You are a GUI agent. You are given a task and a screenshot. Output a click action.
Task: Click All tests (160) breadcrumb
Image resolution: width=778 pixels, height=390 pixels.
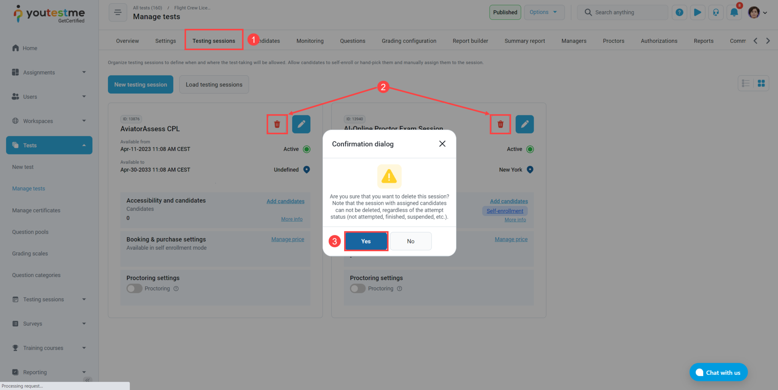[x=147, y=8]
